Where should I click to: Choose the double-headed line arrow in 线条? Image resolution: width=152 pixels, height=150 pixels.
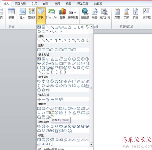point(48,40)
